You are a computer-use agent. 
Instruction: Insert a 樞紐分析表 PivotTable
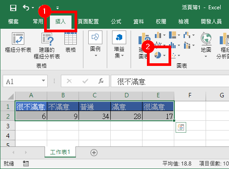(x=18, y=42)
